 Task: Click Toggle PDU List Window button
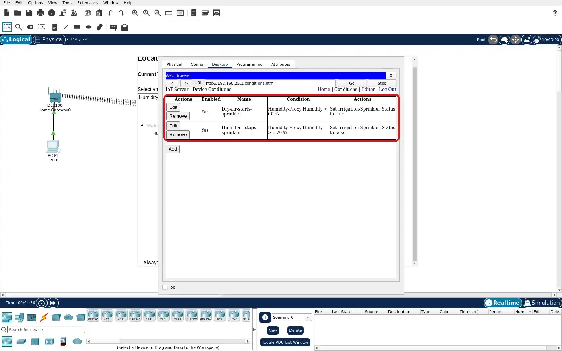click(x=285, y=342)
